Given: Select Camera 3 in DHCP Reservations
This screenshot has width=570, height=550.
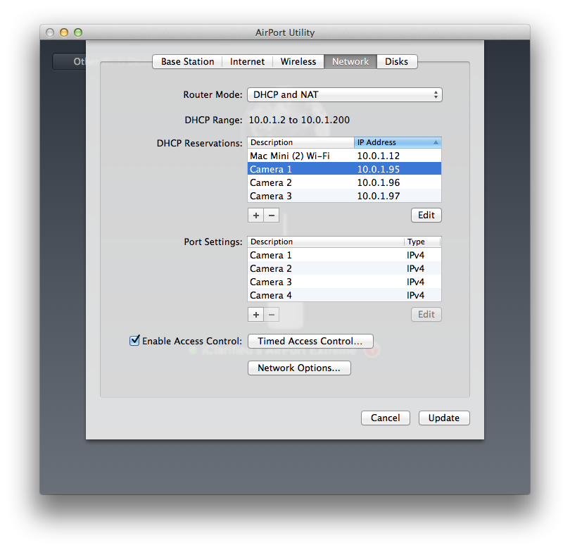Looking at the screenshot, I should pyautogui.click(x=345, y=196).
